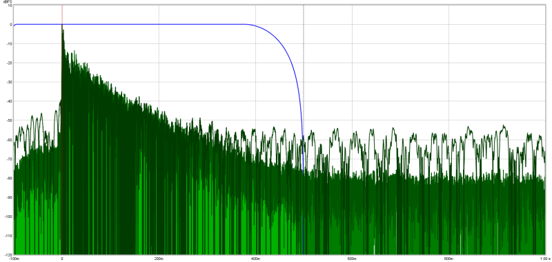Click the '200m' label on the time axis

click(x=159, y=258)
